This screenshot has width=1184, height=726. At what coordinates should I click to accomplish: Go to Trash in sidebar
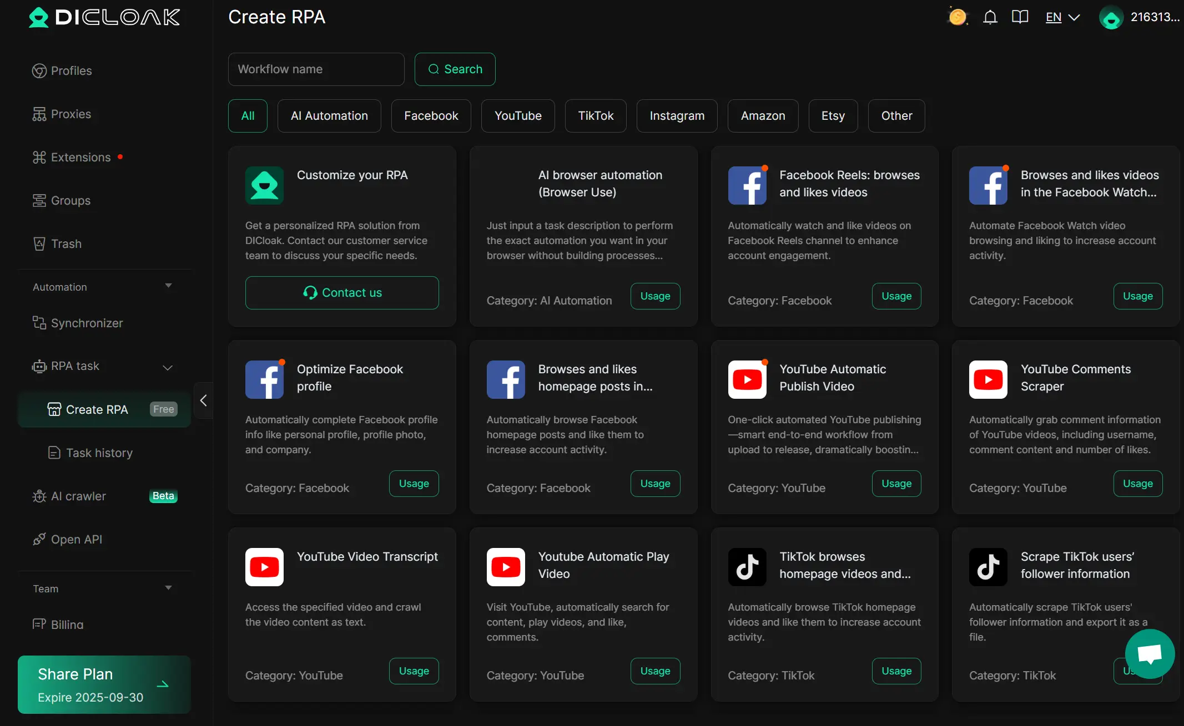tap(66, 244)
